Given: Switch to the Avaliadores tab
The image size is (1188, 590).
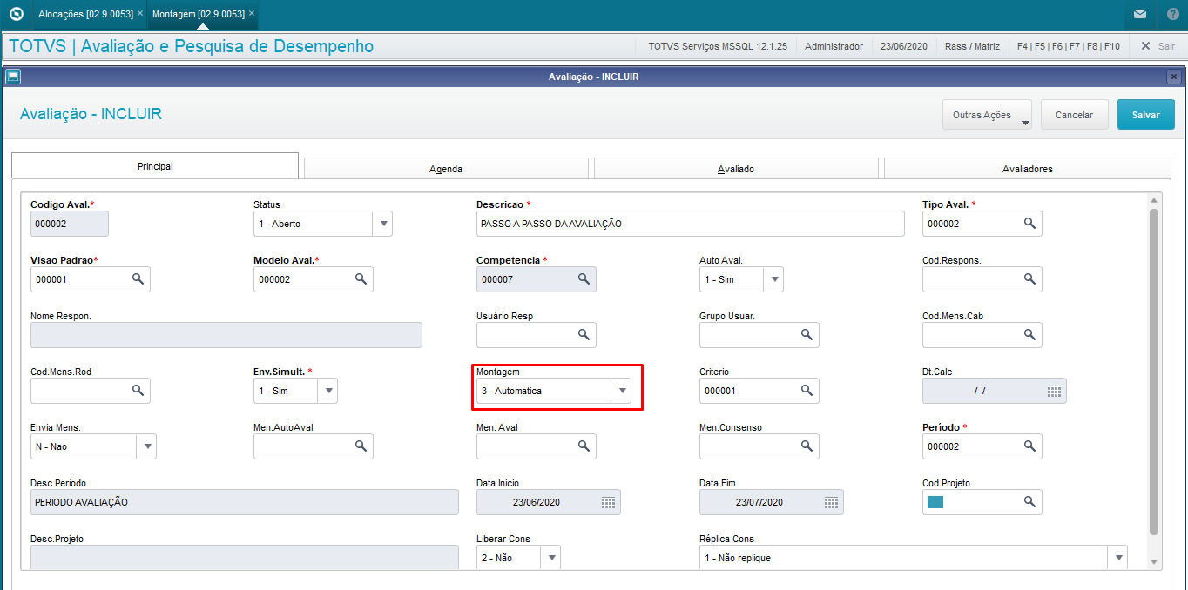Looking at the screenshot, I should click(1028, 169).
